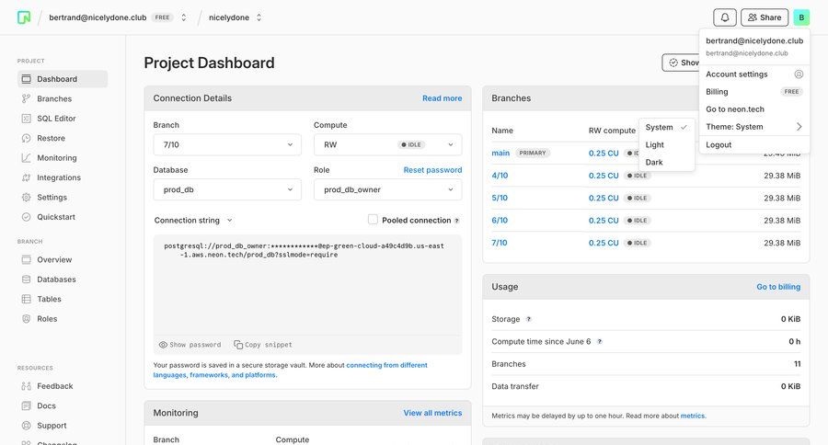Select Logout in user menu
Image resolution: width=828 pixels, height=445 pixels.
[x=754, y=144]
